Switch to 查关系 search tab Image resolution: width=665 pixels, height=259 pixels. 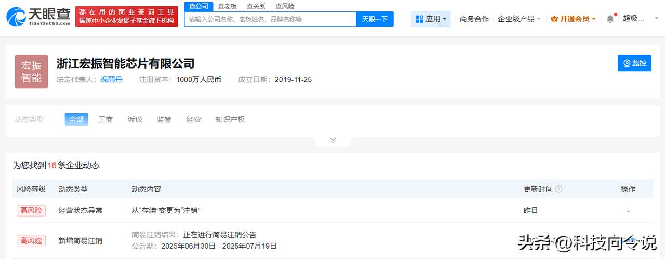(x=256, y=6)
